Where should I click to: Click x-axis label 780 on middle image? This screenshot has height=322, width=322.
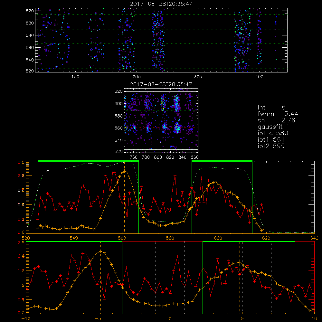pyautogui.click(x=146, y=157)
